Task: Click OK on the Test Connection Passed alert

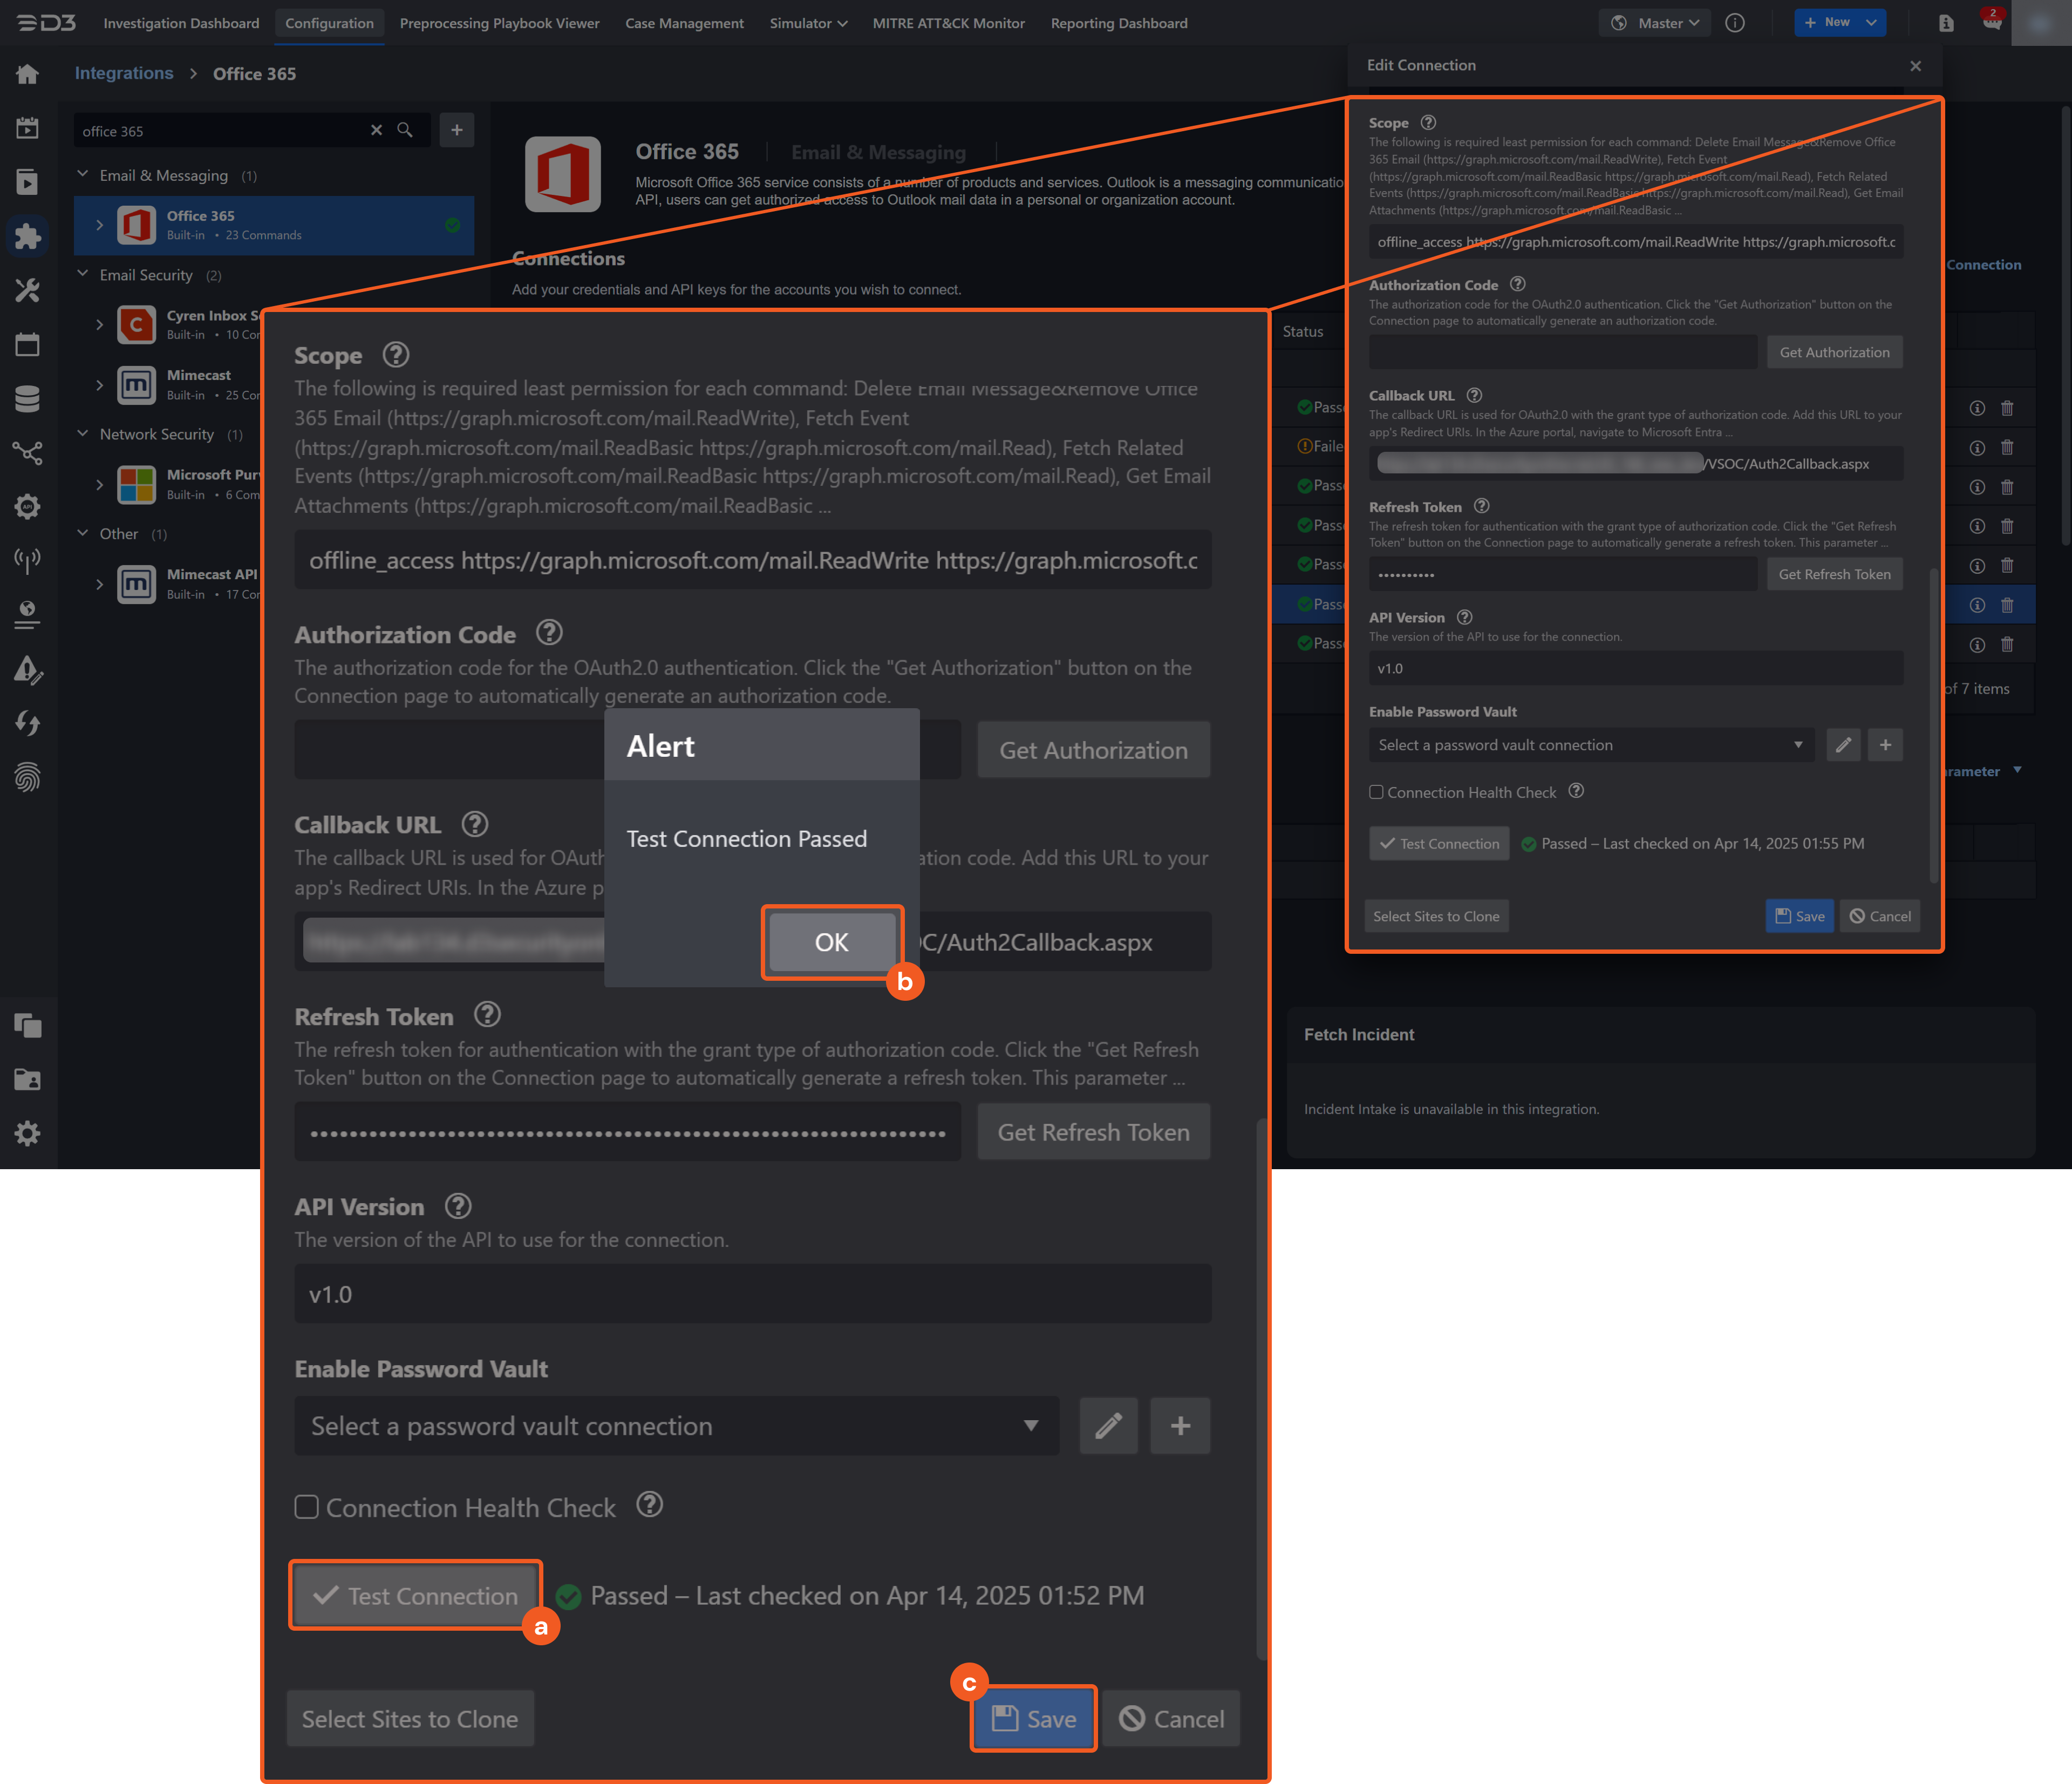Action: pyautogui.click(x=831, y=941)
